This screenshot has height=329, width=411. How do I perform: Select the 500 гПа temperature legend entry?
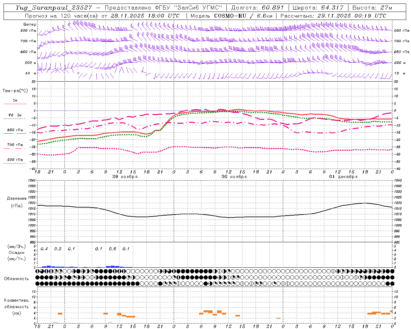15,160
